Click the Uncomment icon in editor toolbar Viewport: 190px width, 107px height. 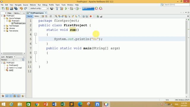[101, 16]
